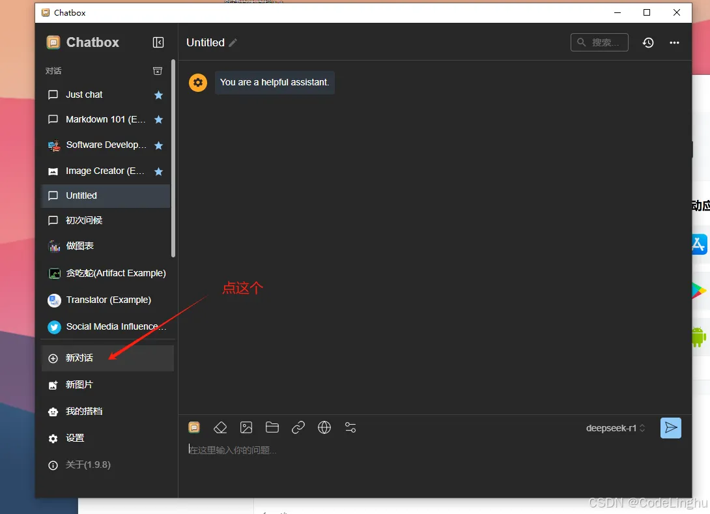Click the 新对话 plus circle icon
The width and height of the screenshot is (710, 514).
pyautogui.click(x=53, y=358)
